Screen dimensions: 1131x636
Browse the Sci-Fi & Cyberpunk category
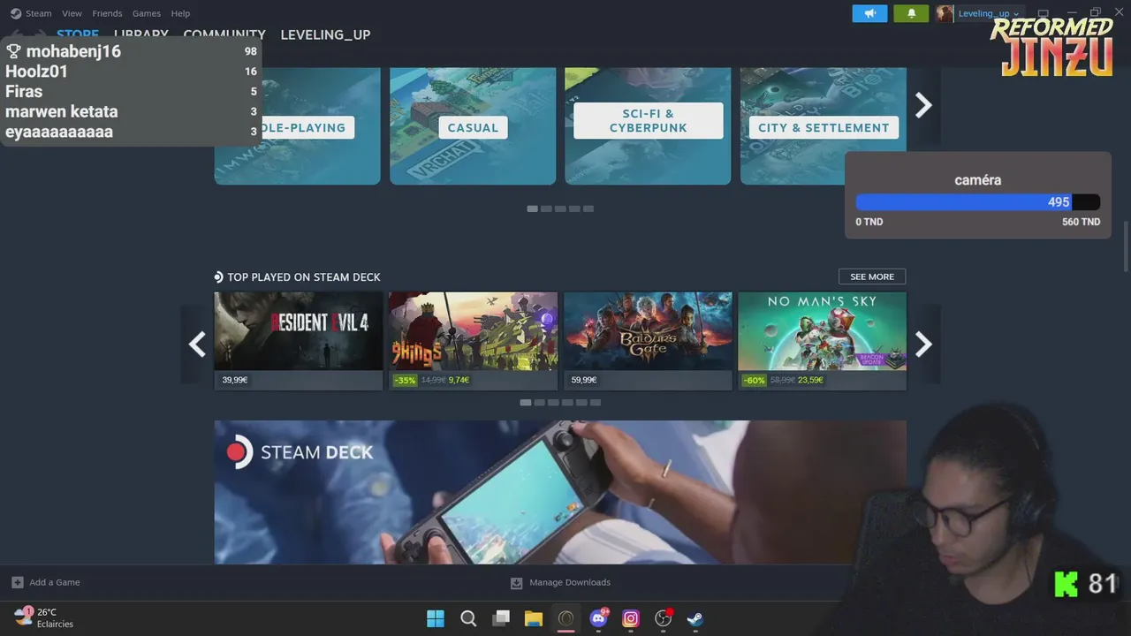(648, 126)
